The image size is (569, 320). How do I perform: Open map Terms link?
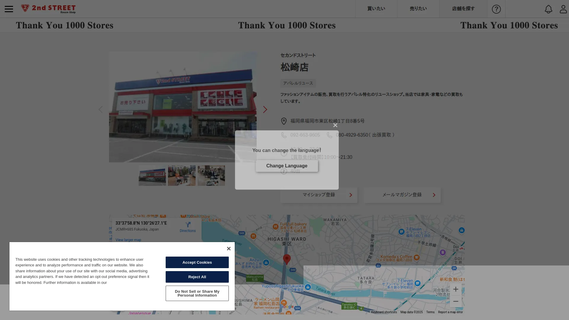point(430,312)
